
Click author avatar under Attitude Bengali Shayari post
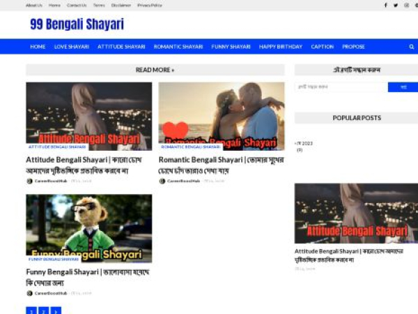pos(29,181)
